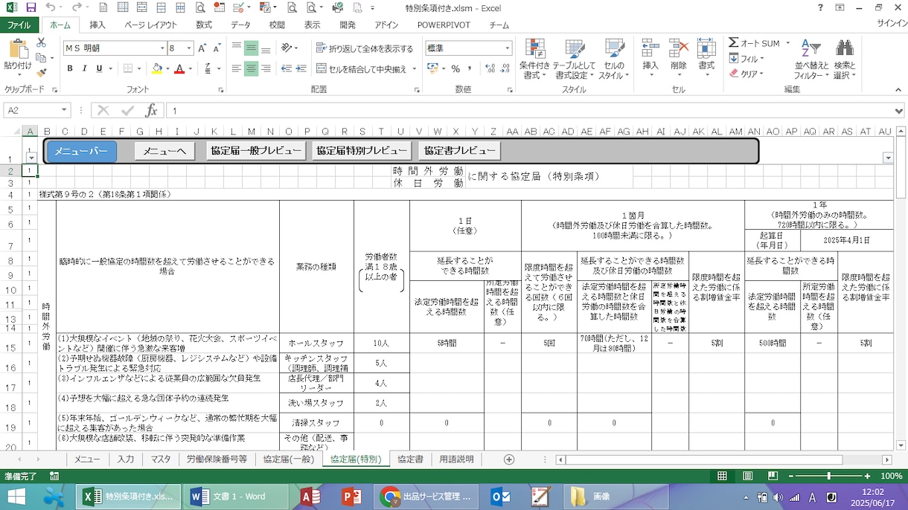This screenshot has width=908, height=510.
Task: Cut the selection with the scissors icon
Action: coord(41,43)
